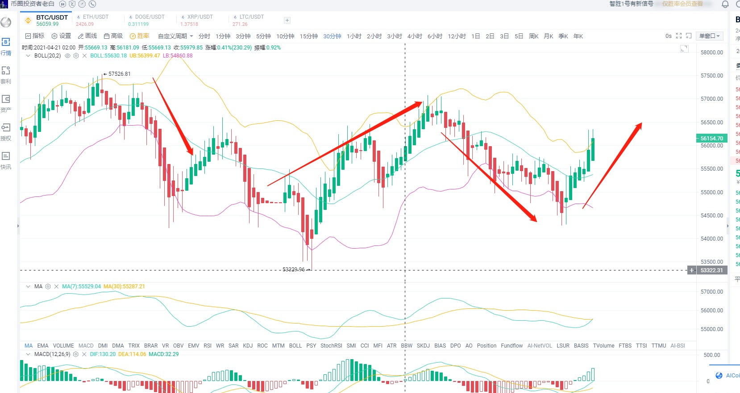Remove the MA indicator with X
The image size is (740, 393).
tap(56, 287)
